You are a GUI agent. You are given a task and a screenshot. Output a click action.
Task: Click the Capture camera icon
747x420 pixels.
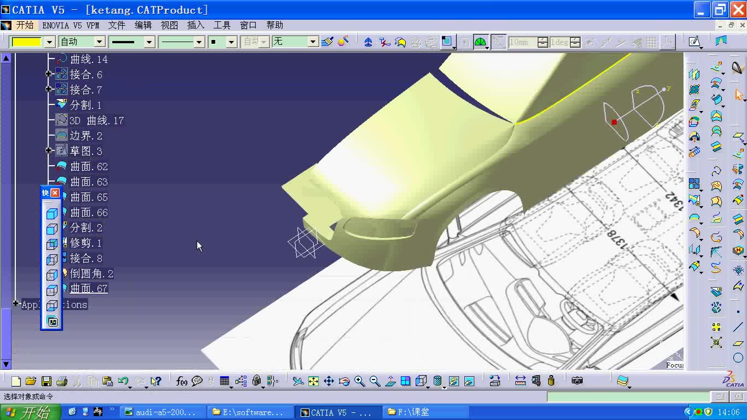[x=577, y=381]
